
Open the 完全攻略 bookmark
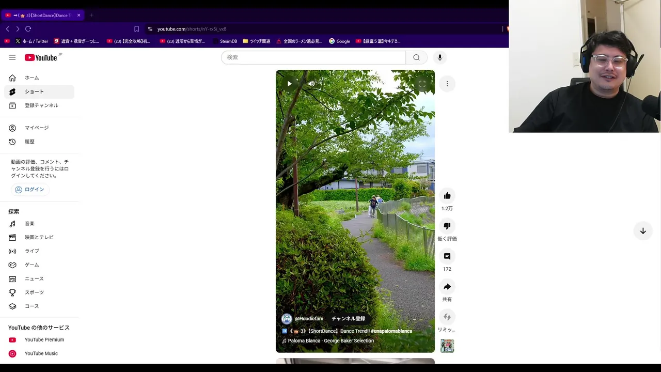tap(129, 41)
